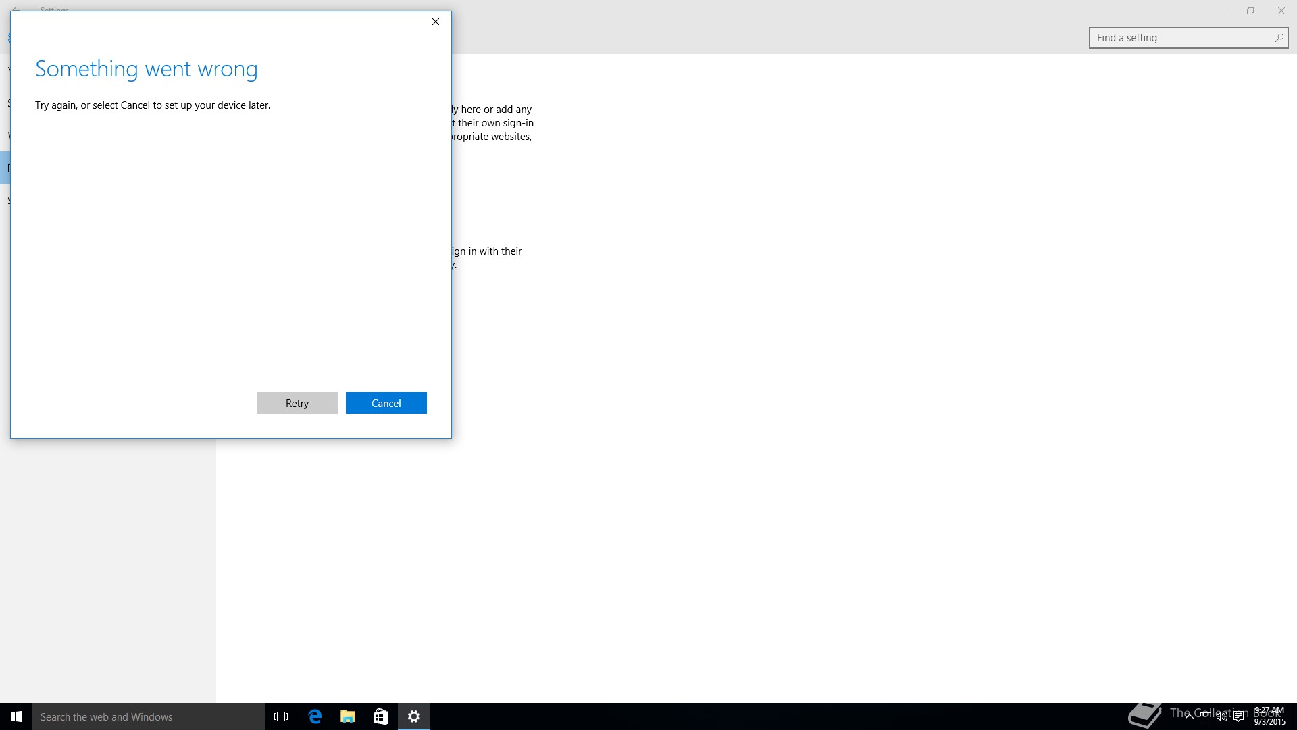The image size is (1297, 730).
Task: Click the volume speaker tray icon
Action: [1221, 716]
